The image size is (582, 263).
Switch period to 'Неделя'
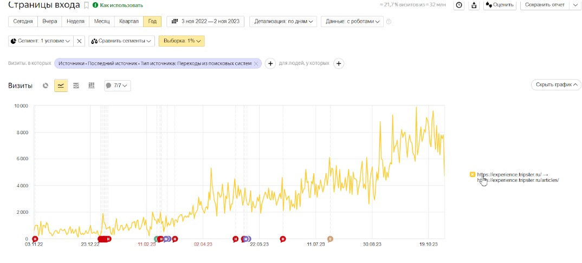(x=75, y=22)
